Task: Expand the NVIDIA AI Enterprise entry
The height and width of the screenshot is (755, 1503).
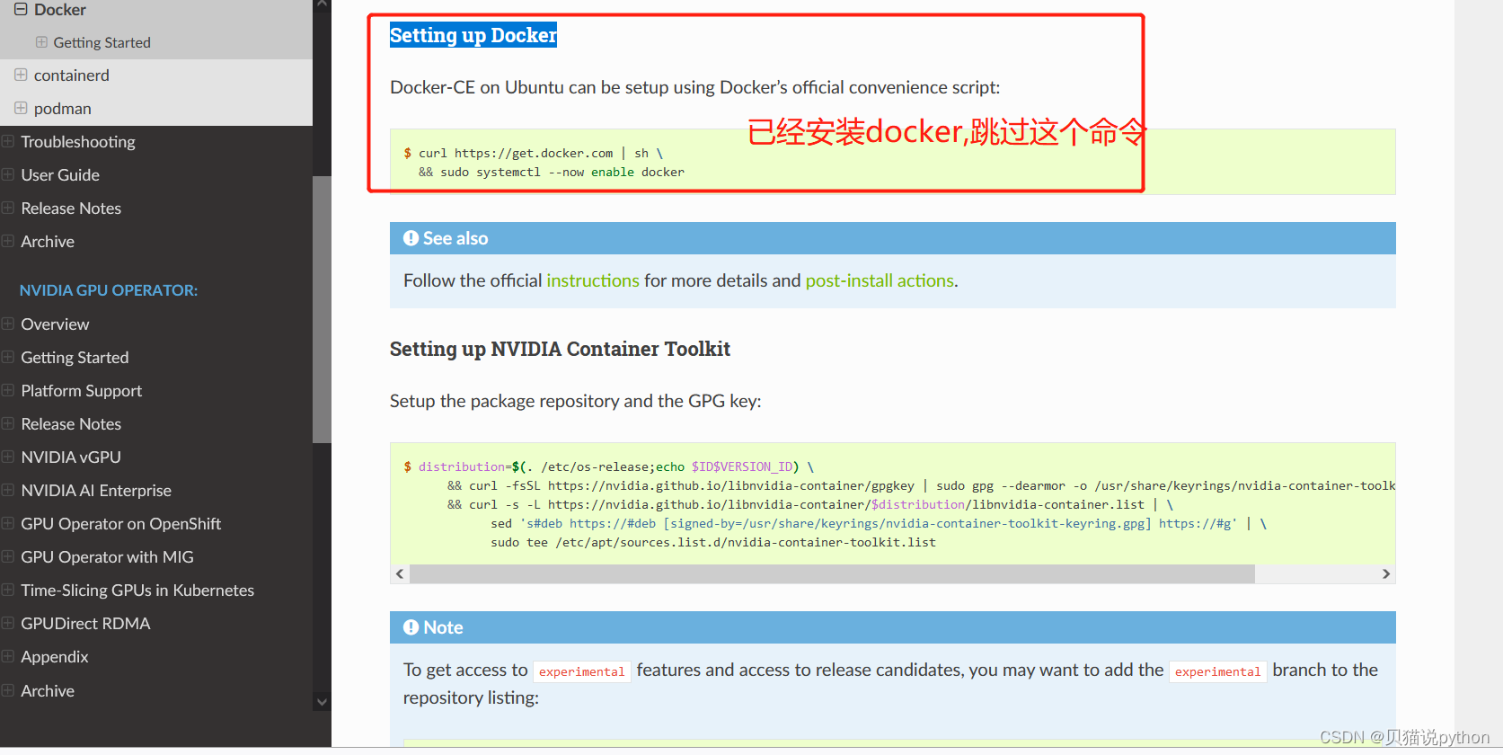Action: [8, 490]
